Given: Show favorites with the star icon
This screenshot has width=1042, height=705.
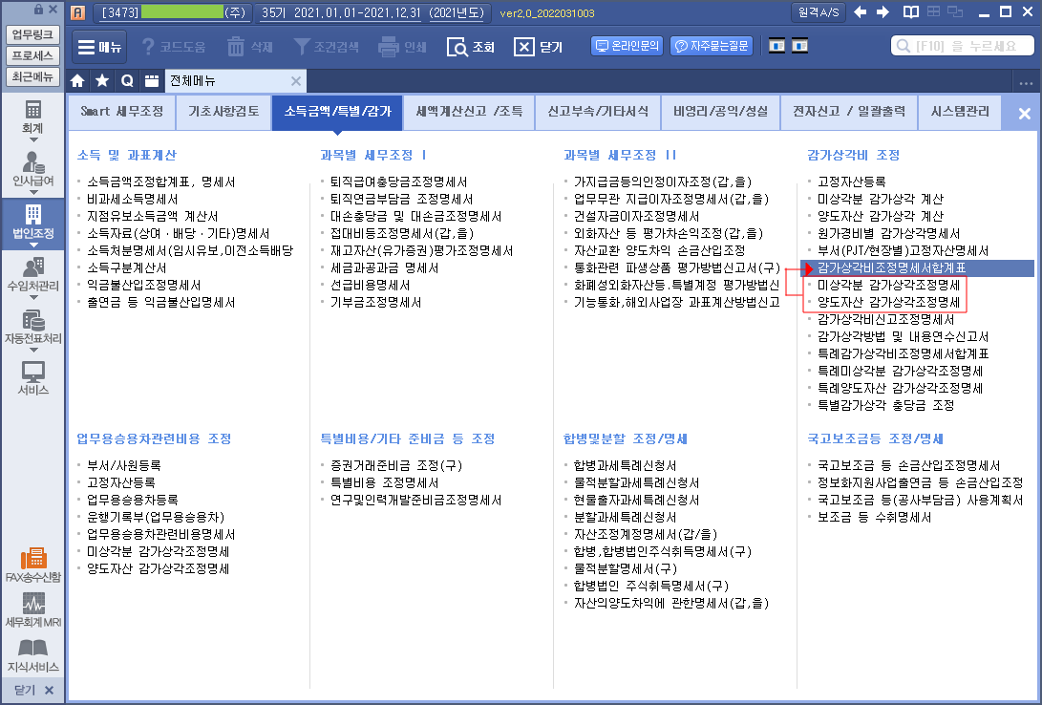Looking at the screenshot, I should pos(101,81).
